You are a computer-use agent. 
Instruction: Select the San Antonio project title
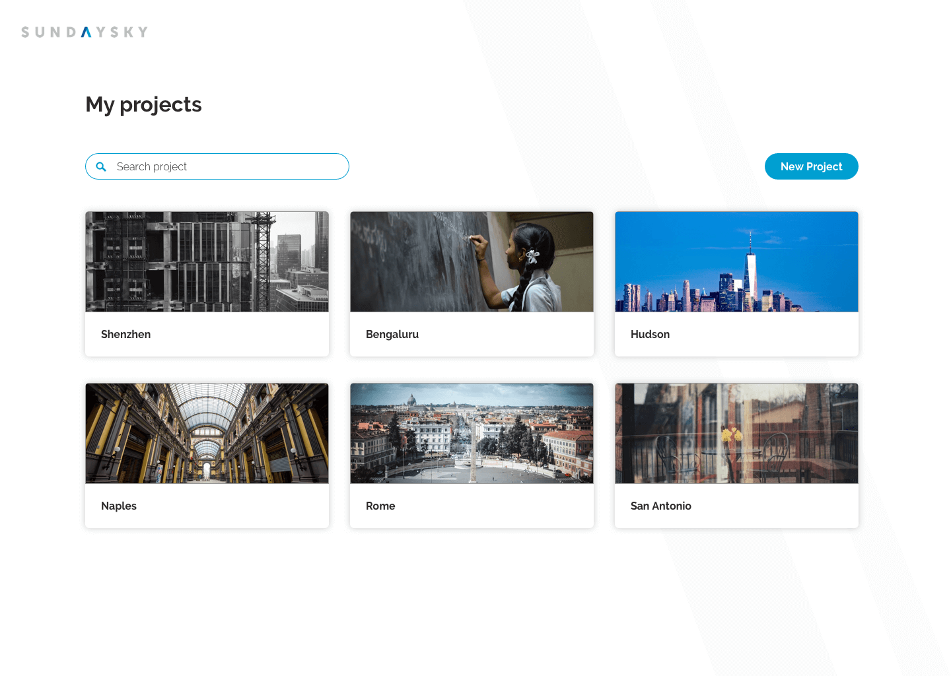point(661,506)
